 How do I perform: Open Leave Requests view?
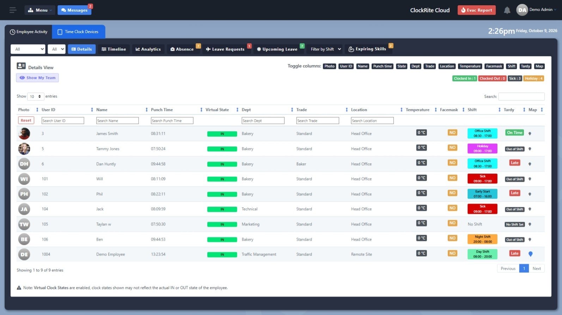[x=225, y=49]
